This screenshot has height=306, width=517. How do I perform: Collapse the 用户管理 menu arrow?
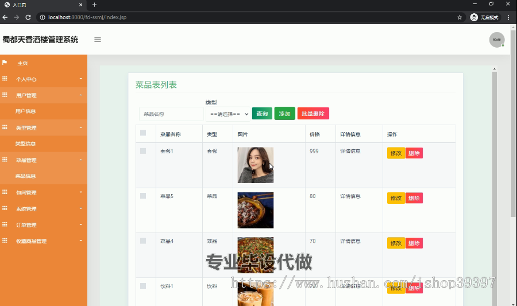(81, 95)
